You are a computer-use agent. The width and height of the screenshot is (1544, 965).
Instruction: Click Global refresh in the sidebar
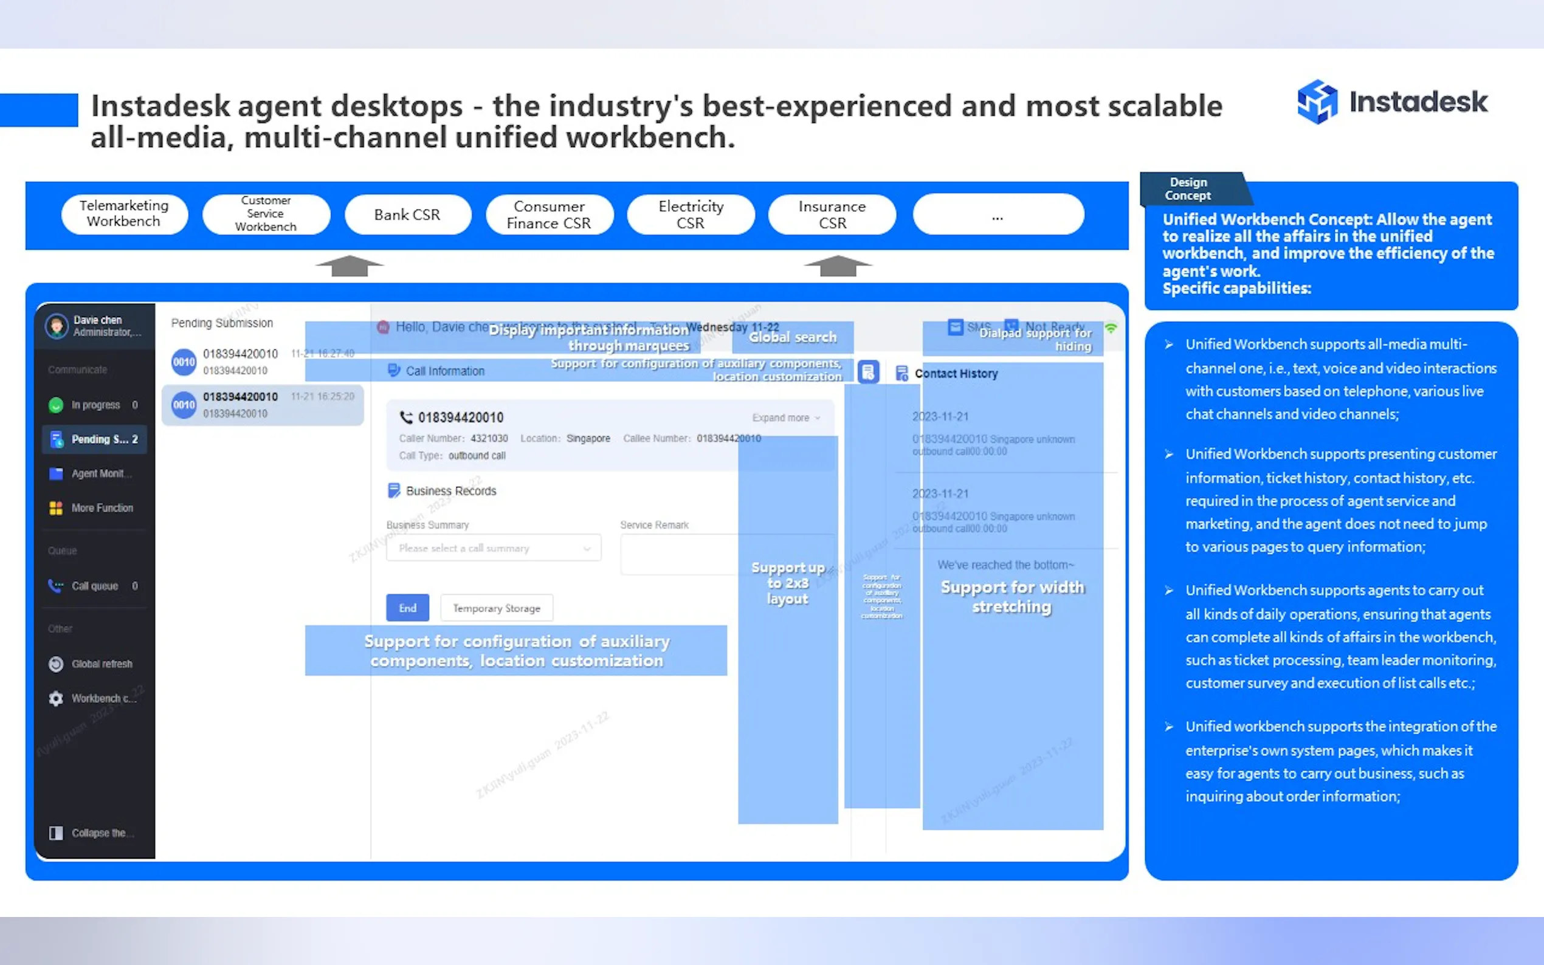(94, 664)
